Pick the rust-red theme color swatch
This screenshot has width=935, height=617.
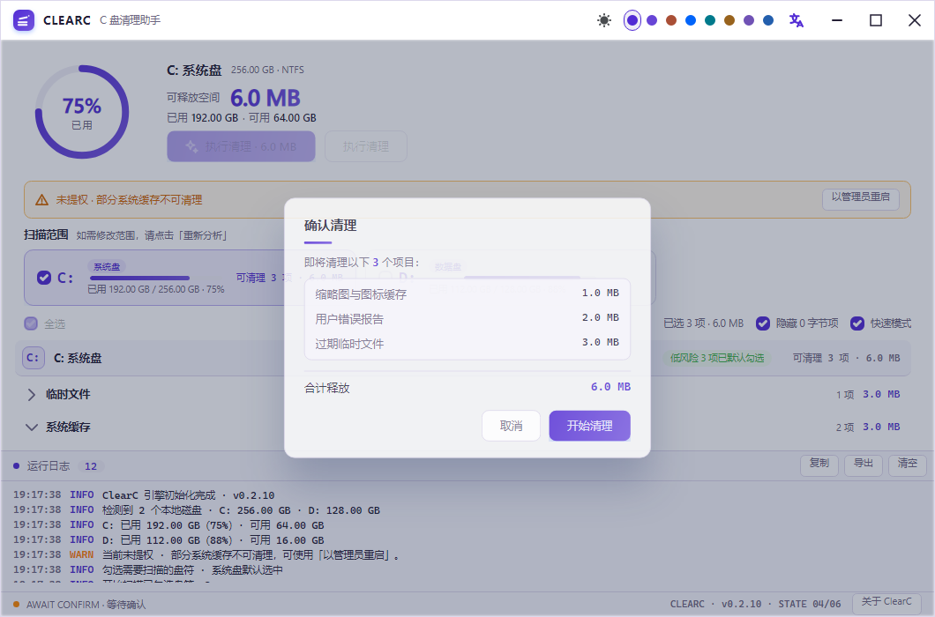[x=671, y=20]
